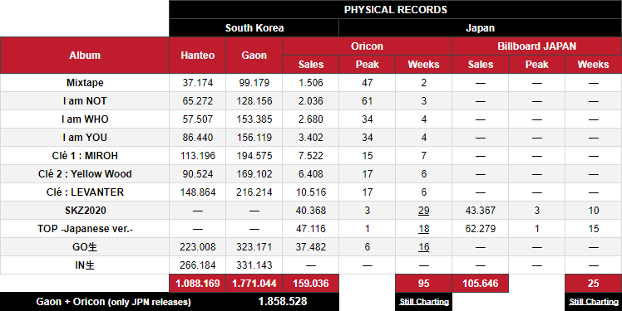Select the I am YOU album name

[85, 138]
